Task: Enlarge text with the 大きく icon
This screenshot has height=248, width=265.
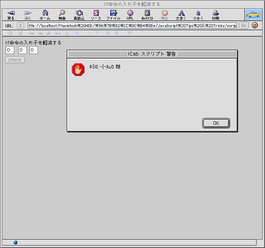Action: coord(182,13)
